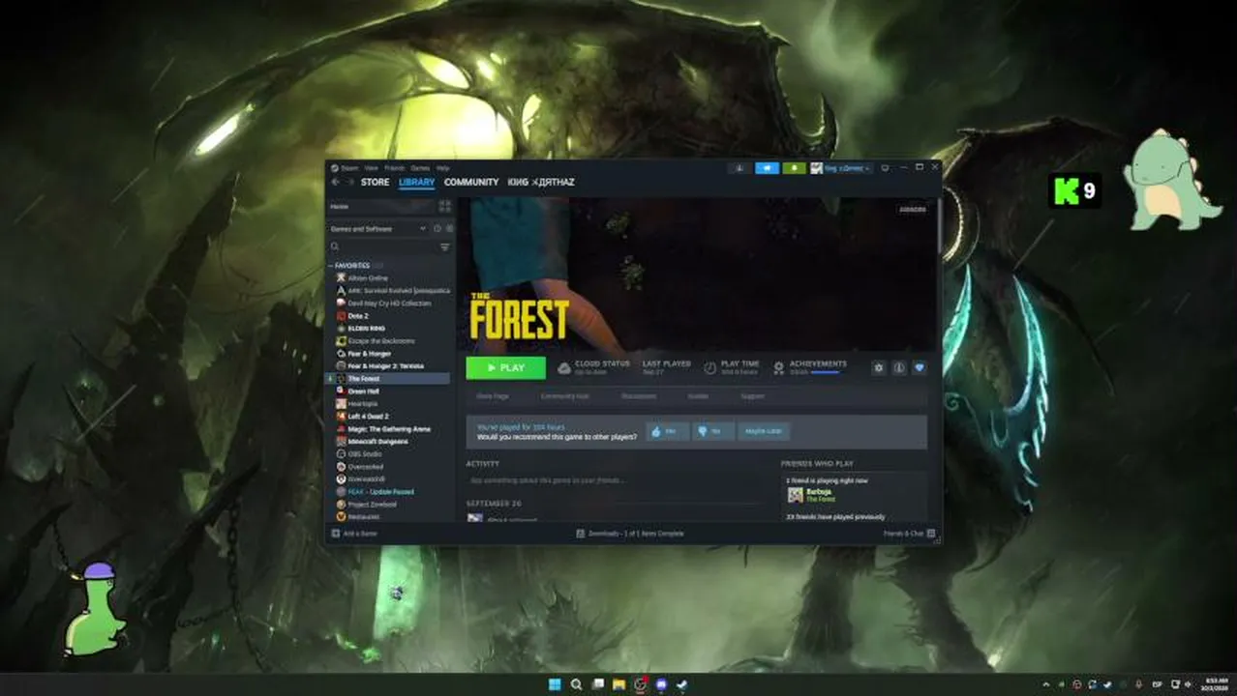Open the Support link
Image resolution: width=1237 pixels, height=696 pixels.
753,396
